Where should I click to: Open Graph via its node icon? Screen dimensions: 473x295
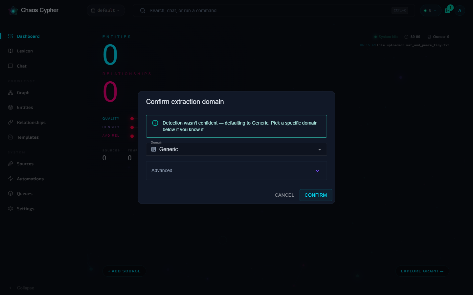click(11, 92)
